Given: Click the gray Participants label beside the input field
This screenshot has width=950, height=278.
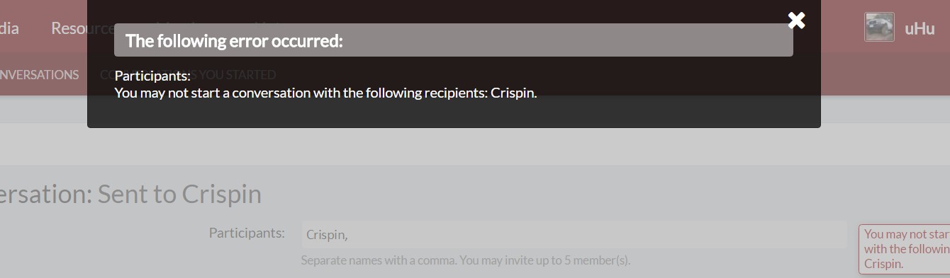Looking at the screenshot, I should click(247, 233).
